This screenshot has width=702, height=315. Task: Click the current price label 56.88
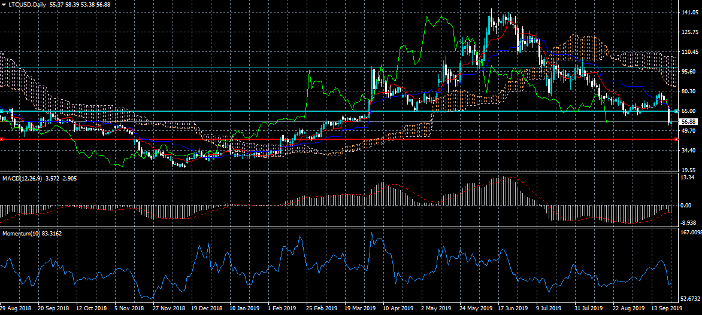pos(688,121)
